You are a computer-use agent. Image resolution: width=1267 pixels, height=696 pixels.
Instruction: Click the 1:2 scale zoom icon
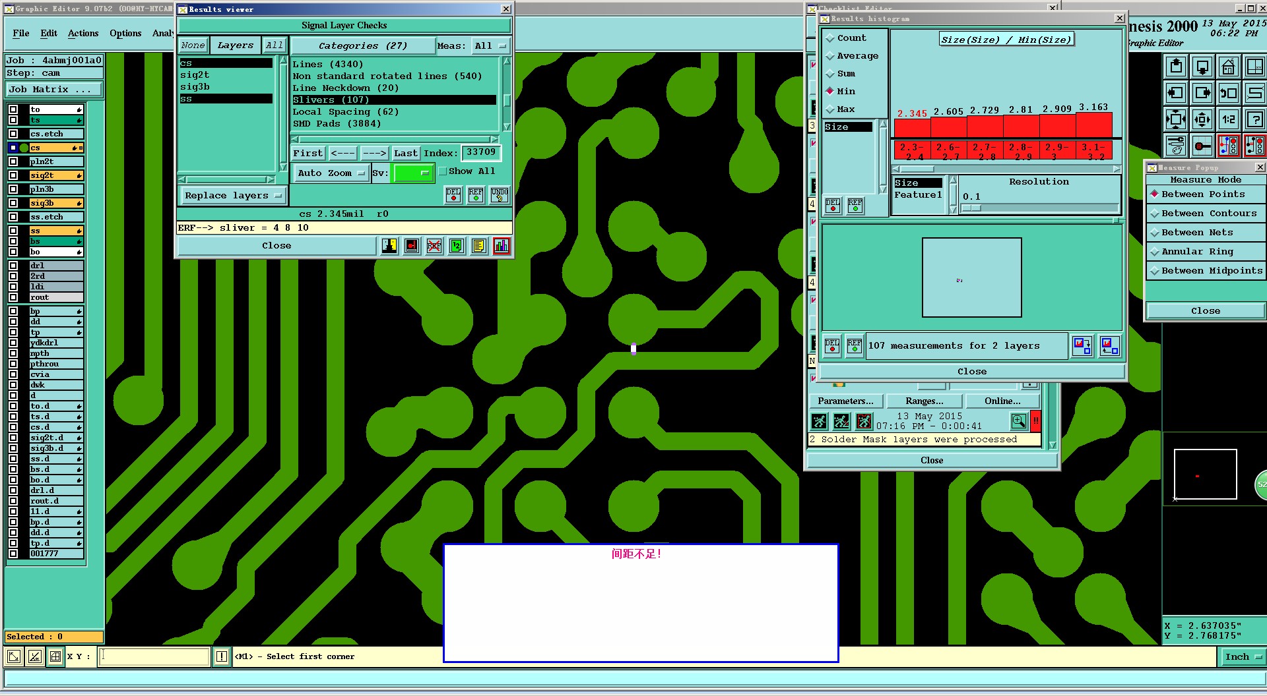pyautogui.click(x=1228, y=119)
